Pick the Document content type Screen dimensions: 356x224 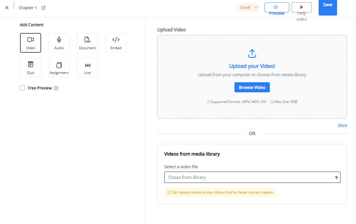click(x=87, y=43)
